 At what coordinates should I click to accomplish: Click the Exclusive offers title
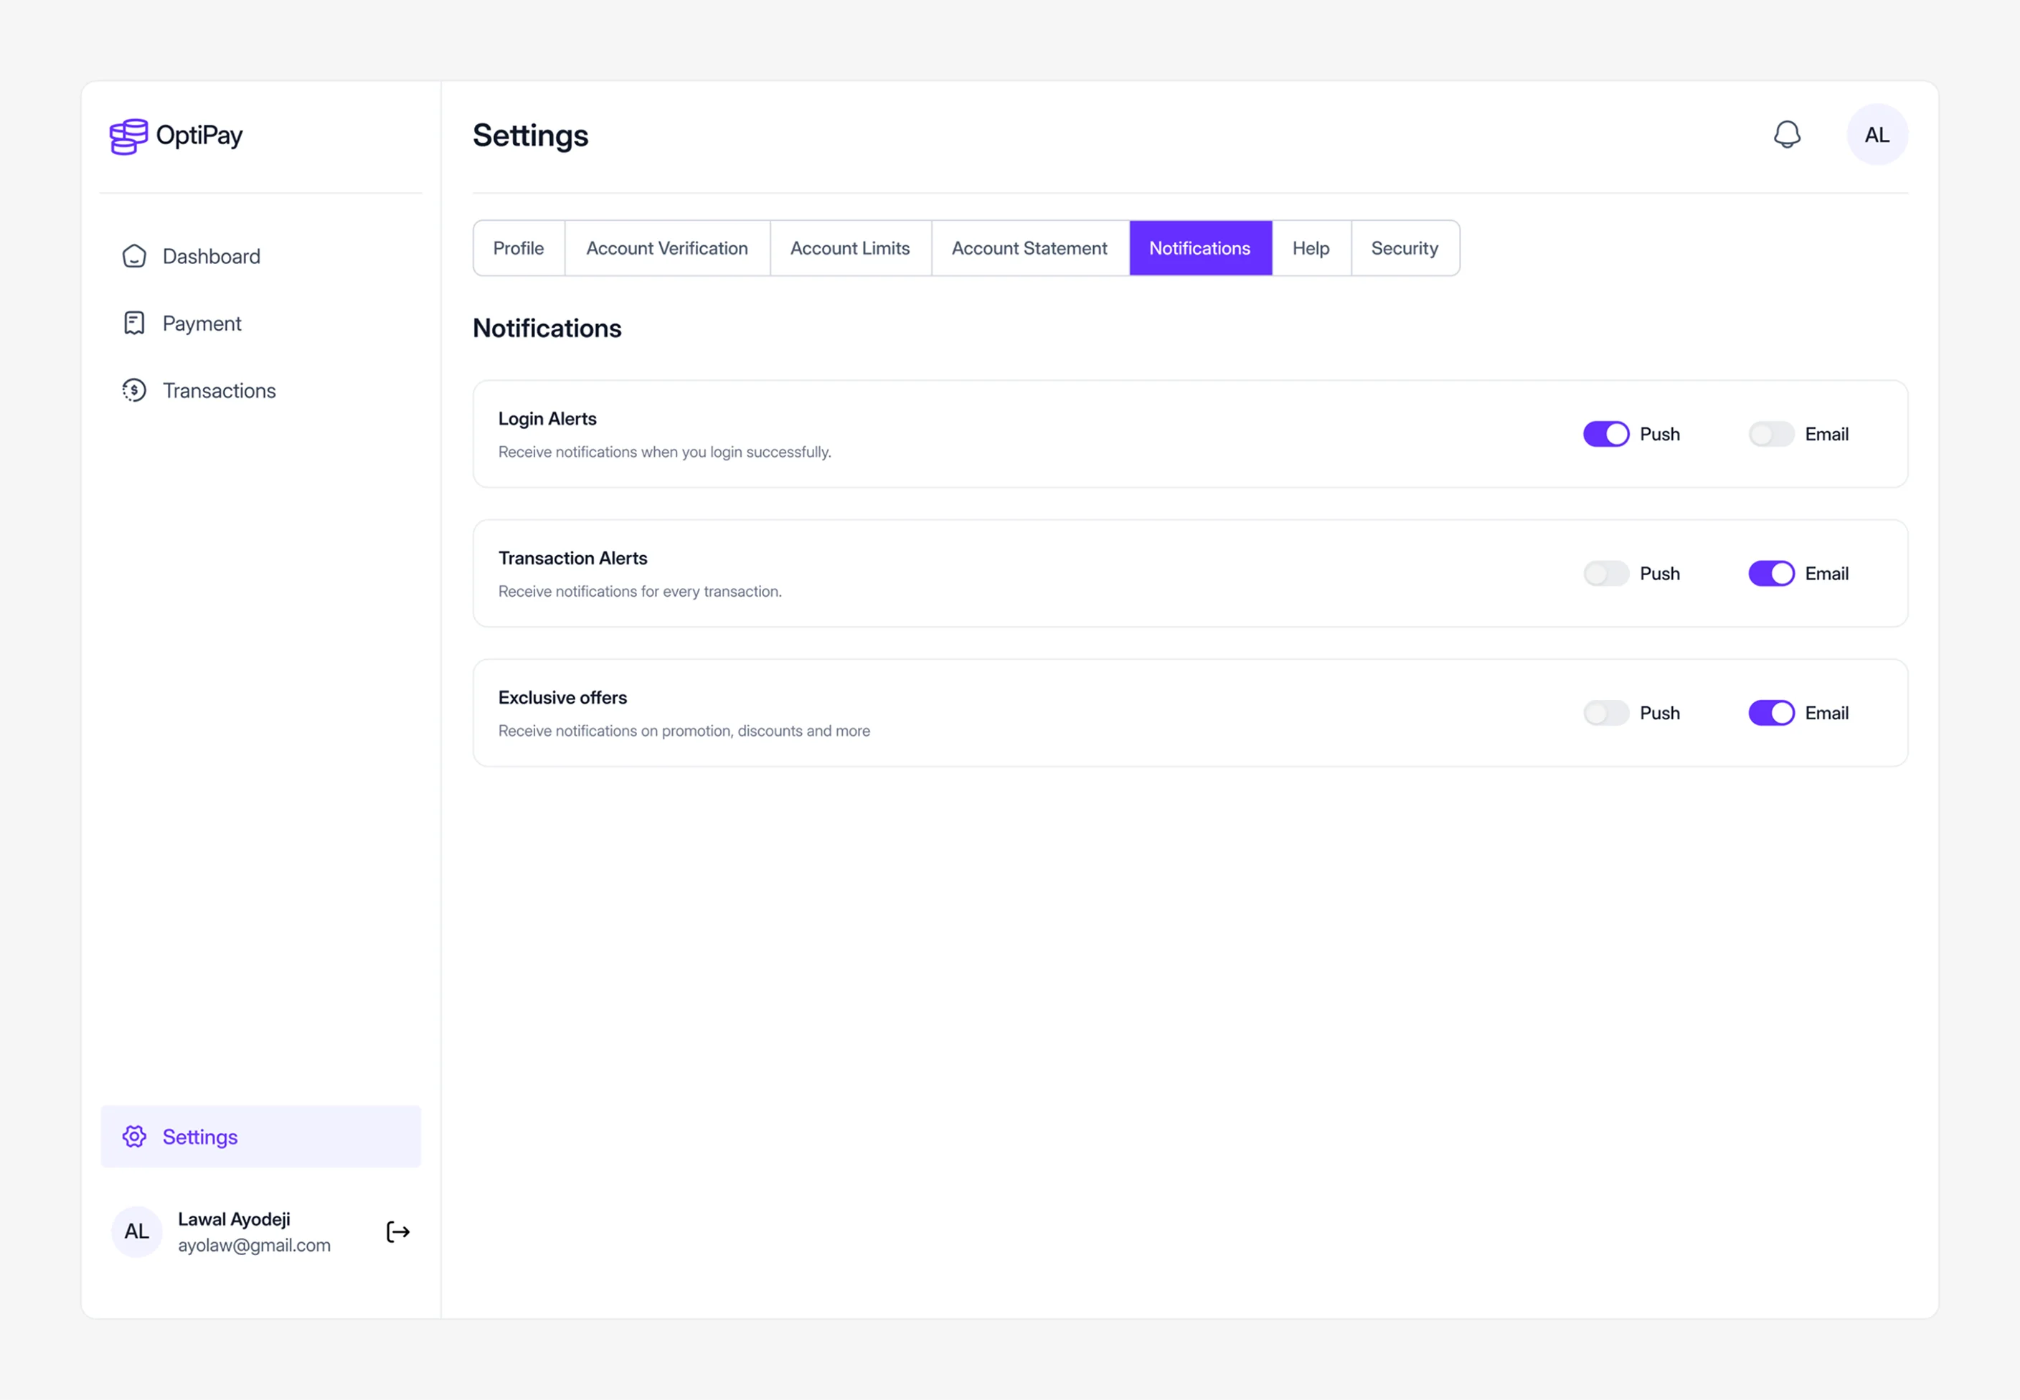pos(562,699)
